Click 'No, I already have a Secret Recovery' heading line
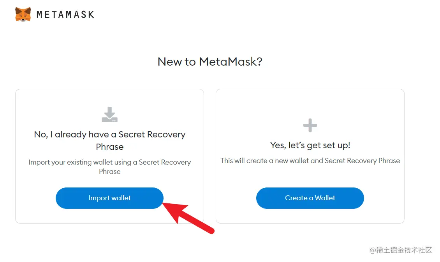This screenshot has height=262, width=440. pyautogui.click(x=110, y=135)
